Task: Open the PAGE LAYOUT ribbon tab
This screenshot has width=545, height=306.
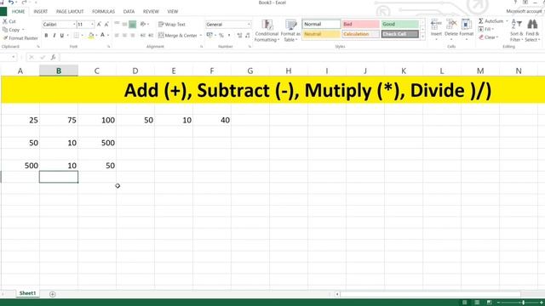Action: point(70,11)
